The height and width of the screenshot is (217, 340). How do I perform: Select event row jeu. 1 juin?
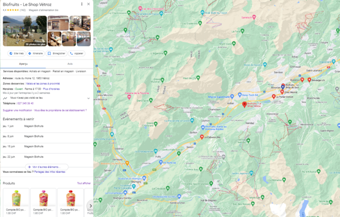[47, 126]
